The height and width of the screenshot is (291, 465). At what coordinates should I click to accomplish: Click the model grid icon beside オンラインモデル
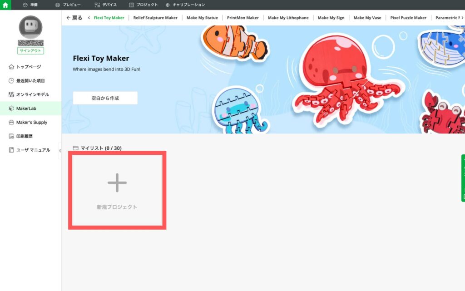[11, 94]
